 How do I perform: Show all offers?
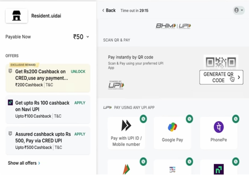coord(24,163)
